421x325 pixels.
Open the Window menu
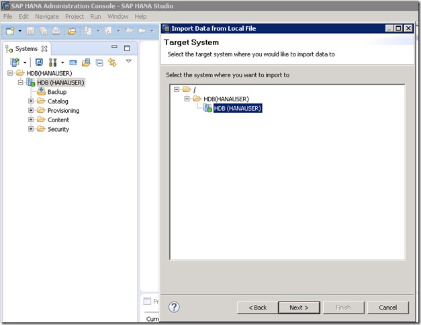tap(118, 17)
